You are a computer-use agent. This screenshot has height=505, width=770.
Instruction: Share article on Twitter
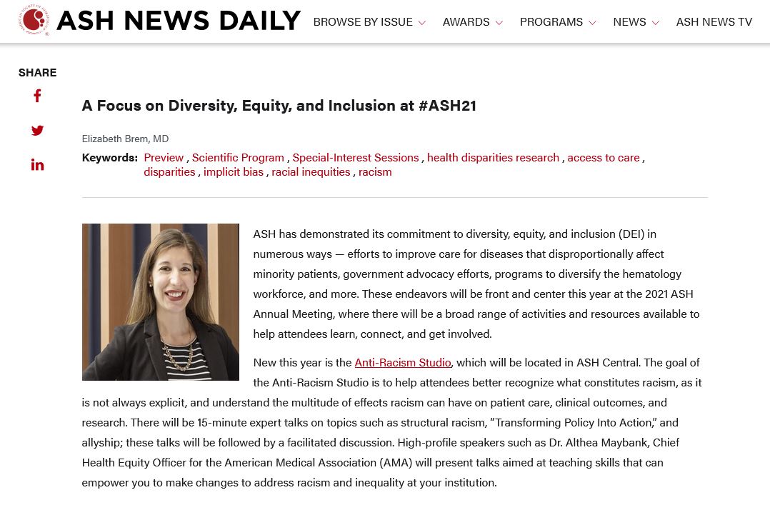click(x=37, y=130)
